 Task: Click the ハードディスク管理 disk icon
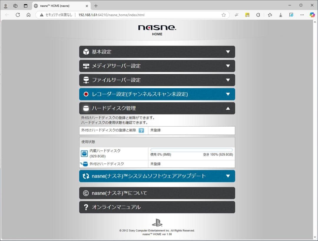86,108
